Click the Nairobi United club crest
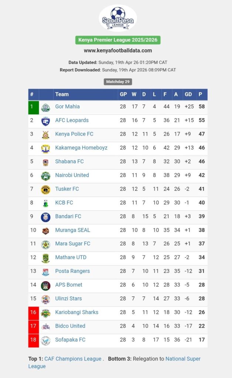The width and height of the screenshot is (232, 378). (45, 176)
